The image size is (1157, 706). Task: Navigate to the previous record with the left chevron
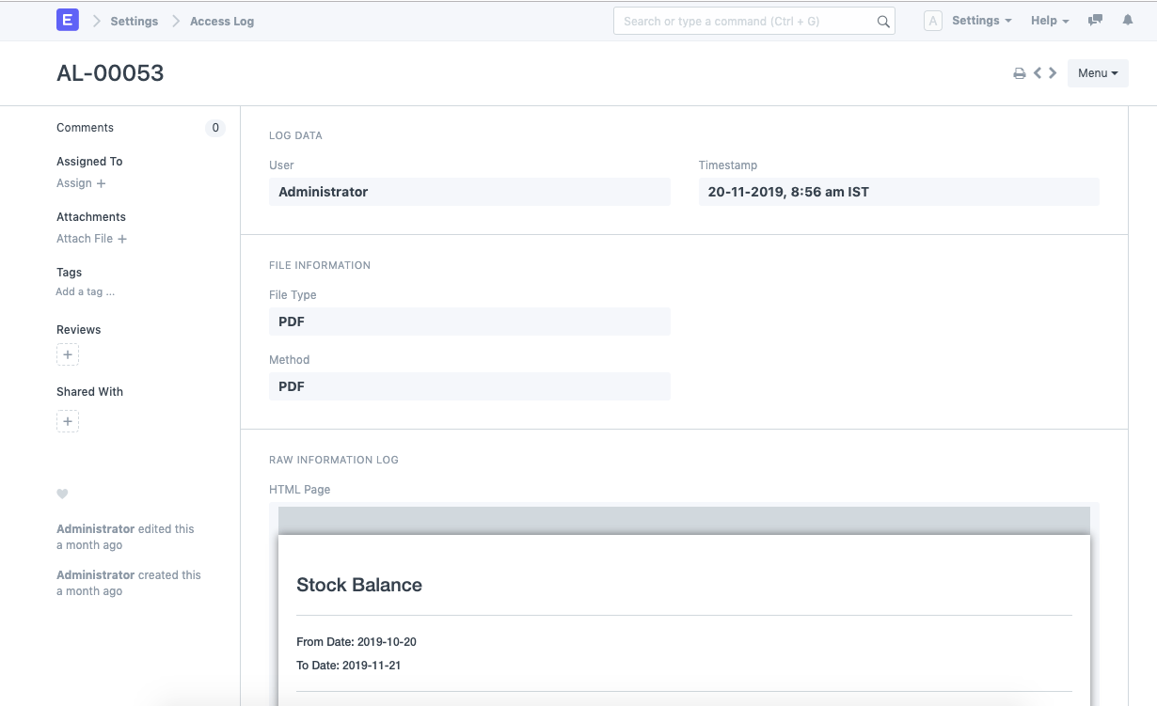click(1038, 72)
